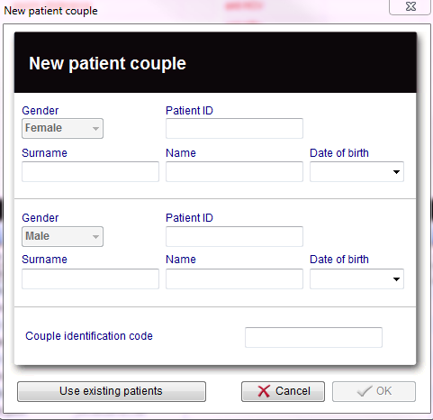Click the Couple identification code field
The width and height of the screenshot is (433, 420).
tap(313, 337)
